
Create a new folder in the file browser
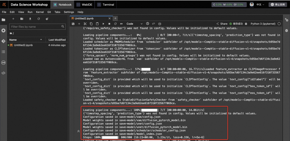[22, 19]
